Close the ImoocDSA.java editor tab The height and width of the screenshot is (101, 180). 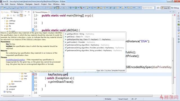(49, 12)
